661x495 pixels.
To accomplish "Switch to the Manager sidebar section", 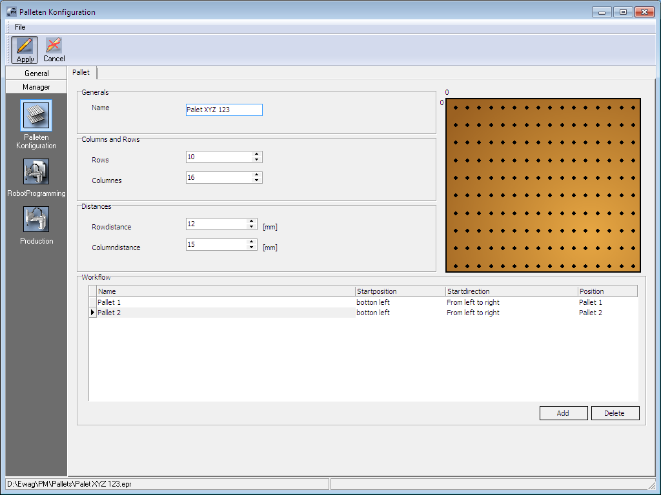I will (36, 87).
